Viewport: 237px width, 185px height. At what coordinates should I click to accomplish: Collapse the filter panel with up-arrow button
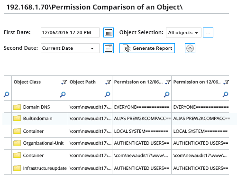click(190, 48)
